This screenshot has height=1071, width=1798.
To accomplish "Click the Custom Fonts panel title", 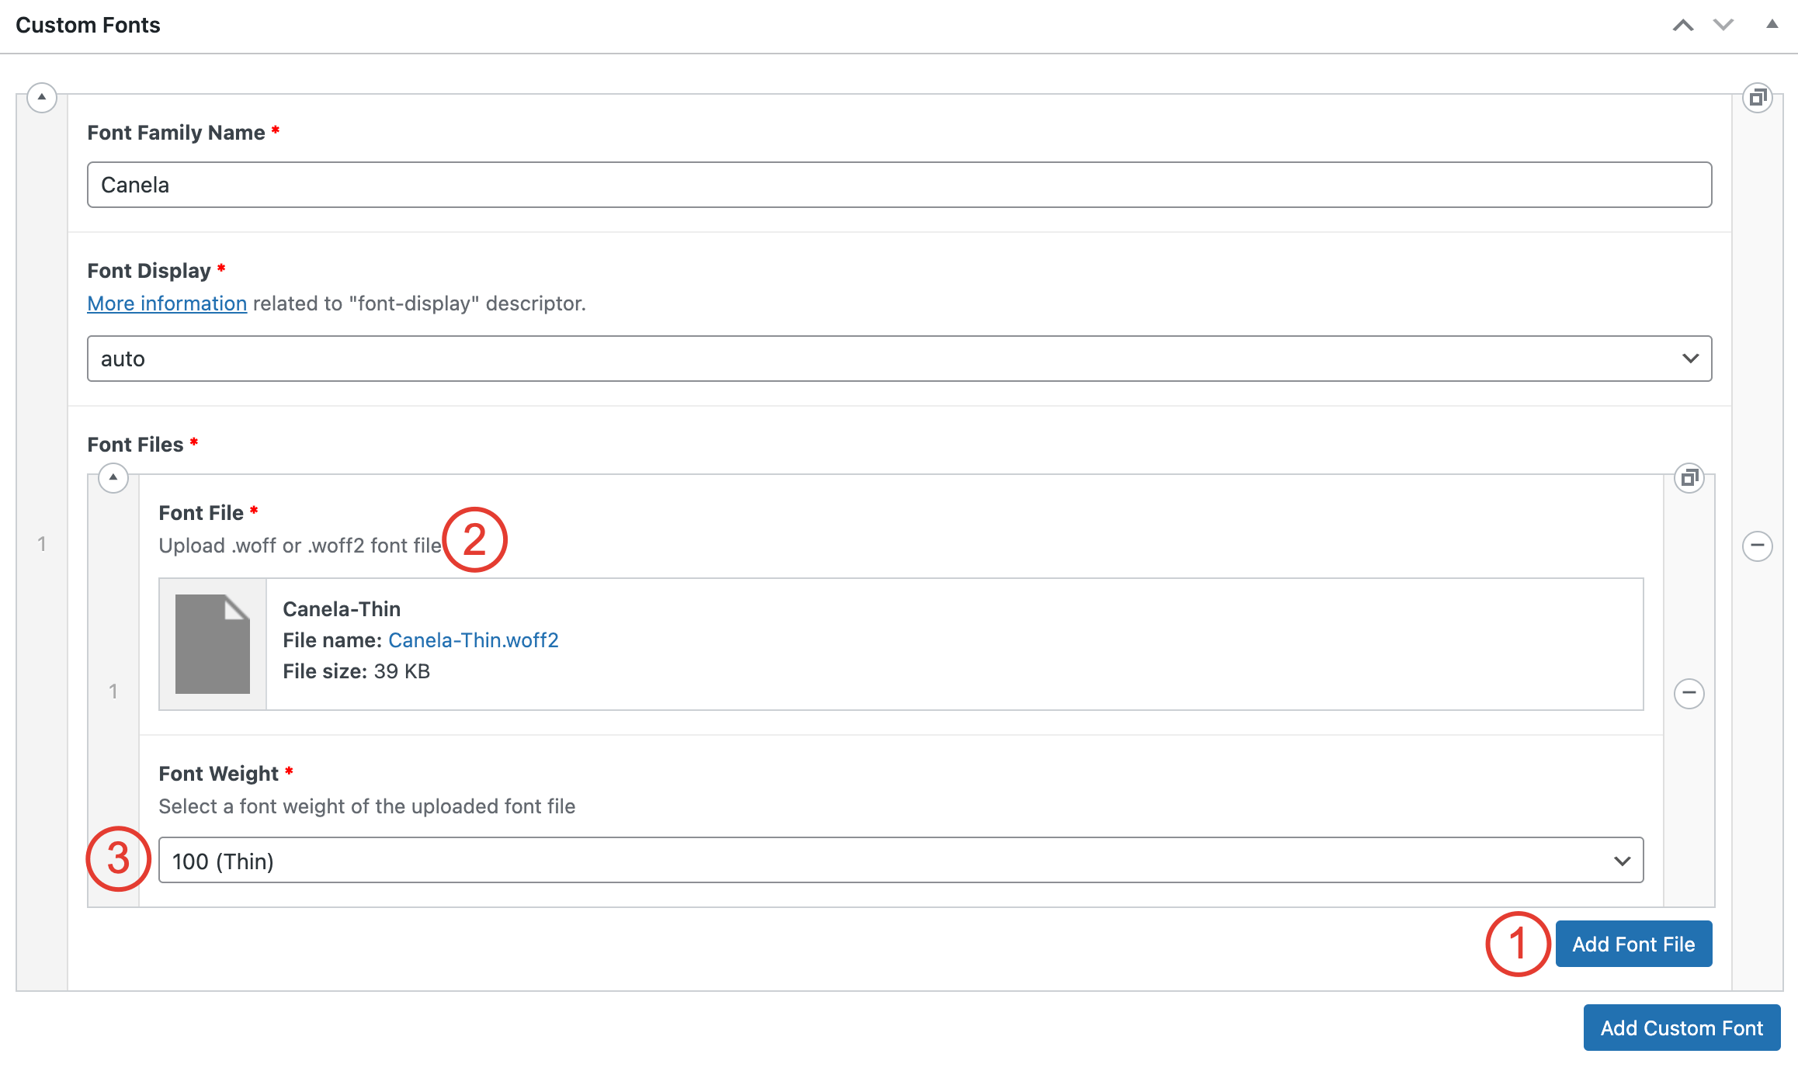I will tap(88, 26).
